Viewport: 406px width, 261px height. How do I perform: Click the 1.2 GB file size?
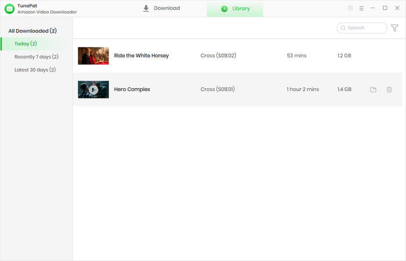coord(344,56)
